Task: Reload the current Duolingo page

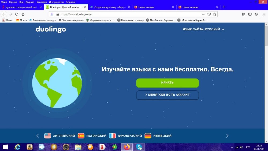Action: 17,14
